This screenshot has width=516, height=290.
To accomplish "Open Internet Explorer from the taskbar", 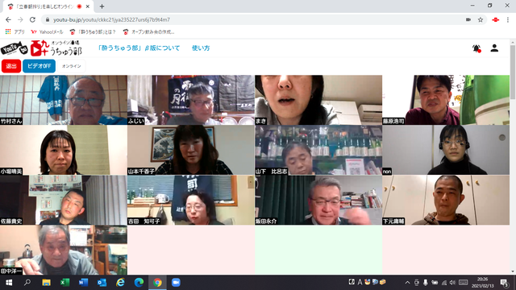I will pos(120,283).
